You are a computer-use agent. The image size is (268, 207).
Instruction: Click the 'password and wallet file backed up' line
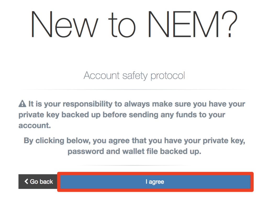click(134, 152)
